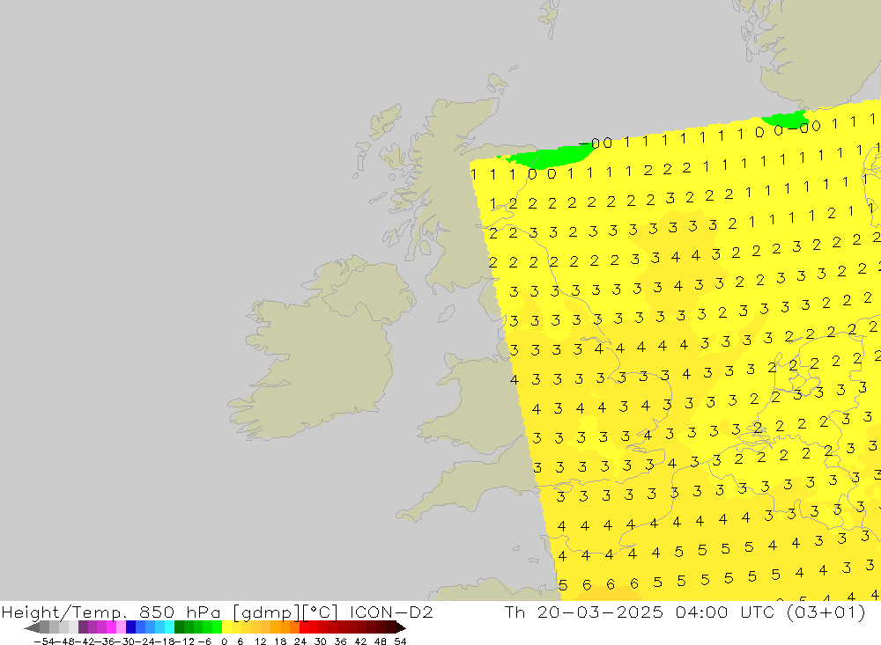
Task: Click the date 'Th 20-03-2025' text
Action: [584, 612]
